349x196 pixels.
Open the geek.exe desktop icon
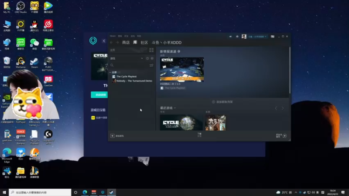coord(7,136)
